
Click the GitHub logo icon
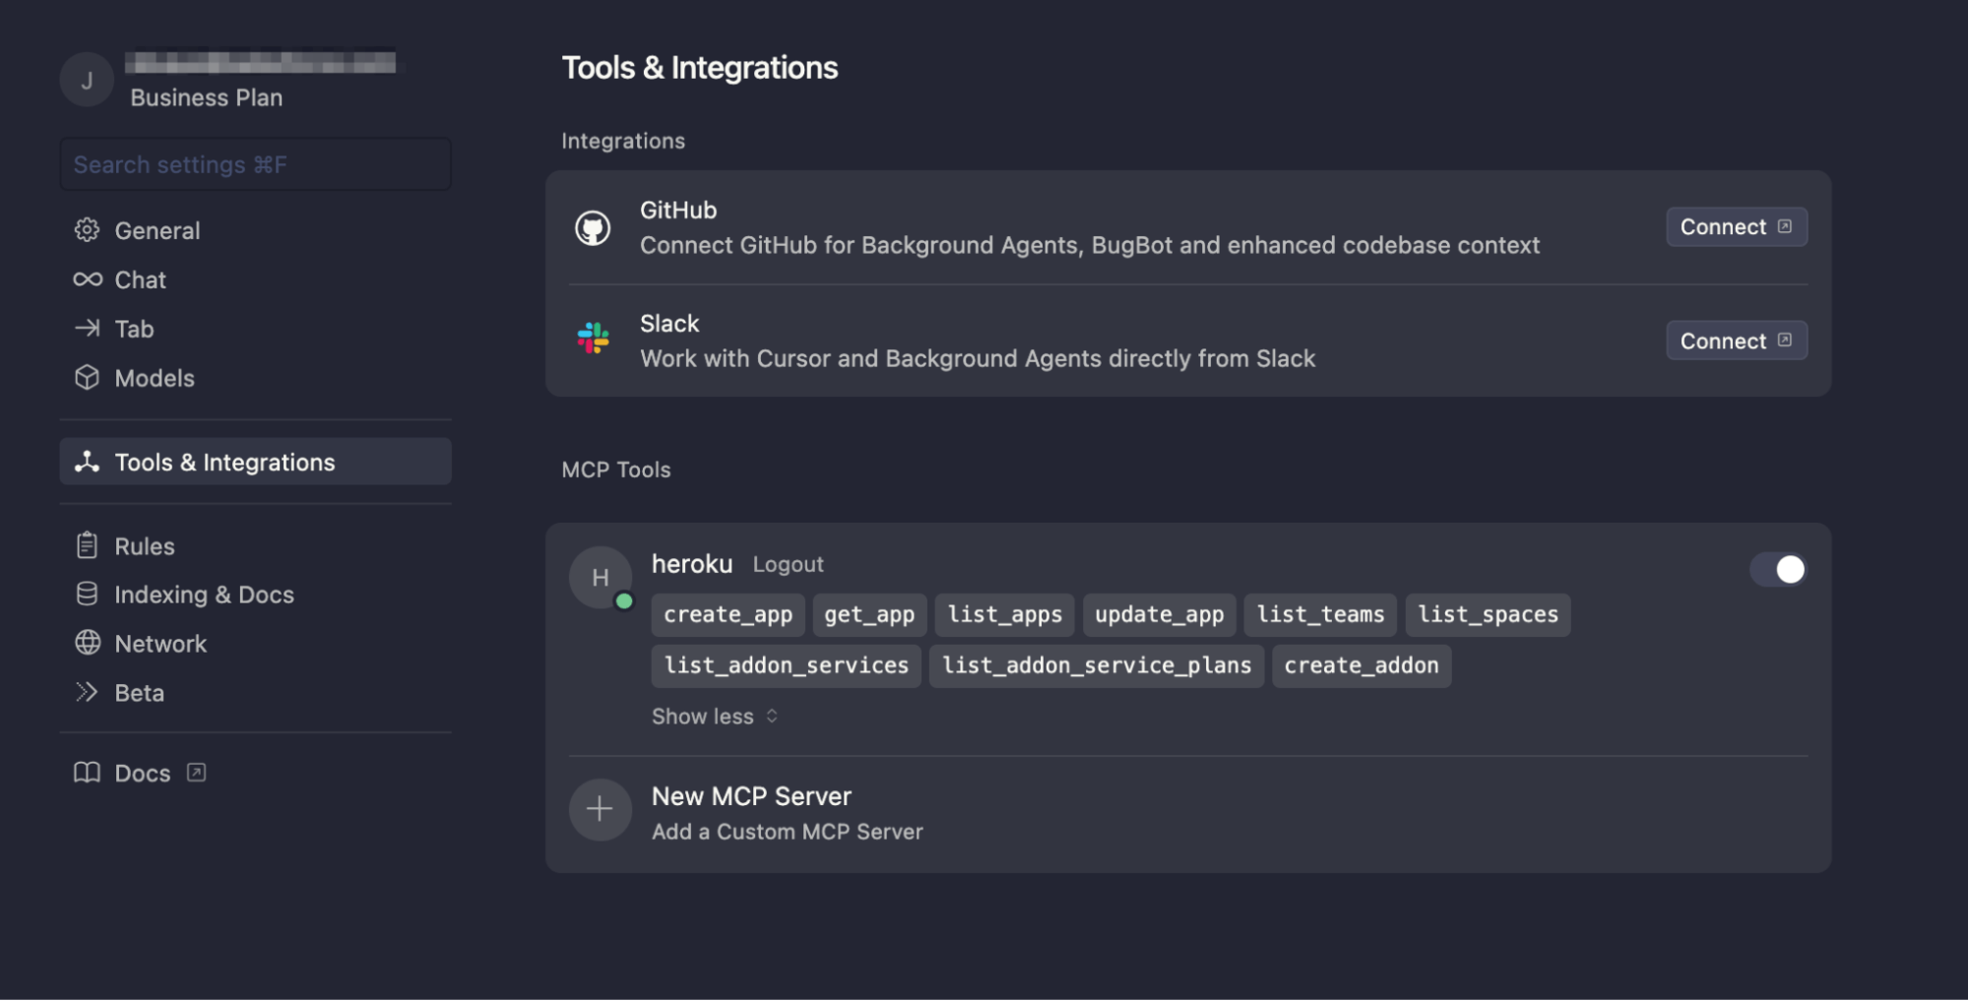coord(594,226)
